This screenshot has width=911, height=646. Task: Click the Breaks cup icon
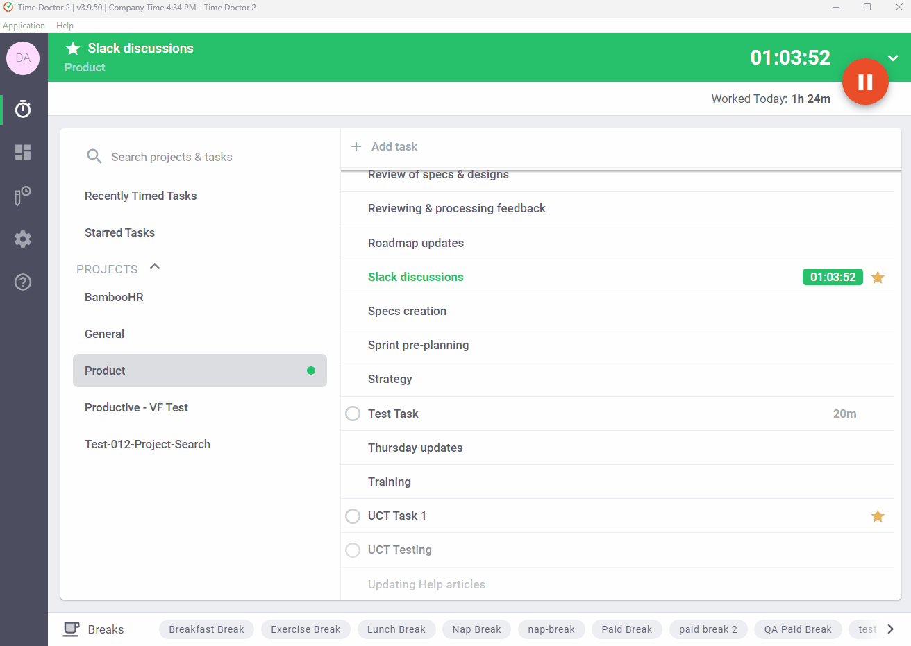pos(71,629)
